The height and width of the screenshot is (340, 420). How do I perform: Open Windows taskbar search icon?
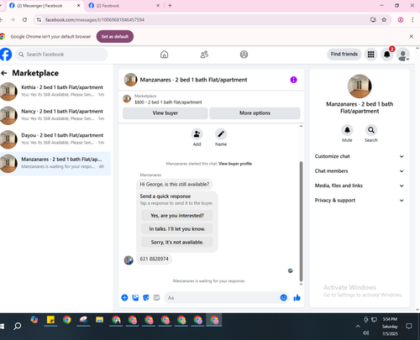18,326
